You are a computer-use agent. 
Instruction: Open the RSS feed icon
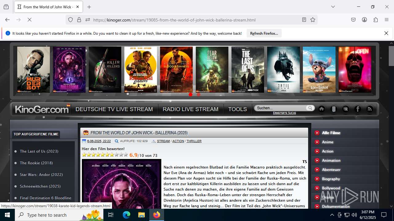[370, 109]
